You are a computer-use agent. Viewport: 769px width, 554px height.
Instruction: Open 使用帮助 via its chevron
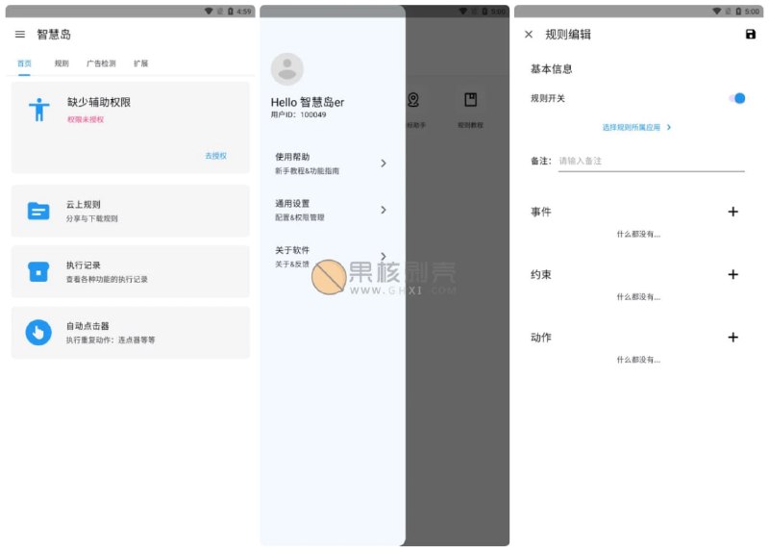pos(384,164)
